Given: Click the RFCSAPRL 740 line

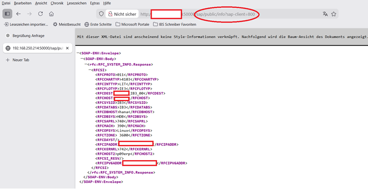Looking at the screenshot, I should [122, 121].
